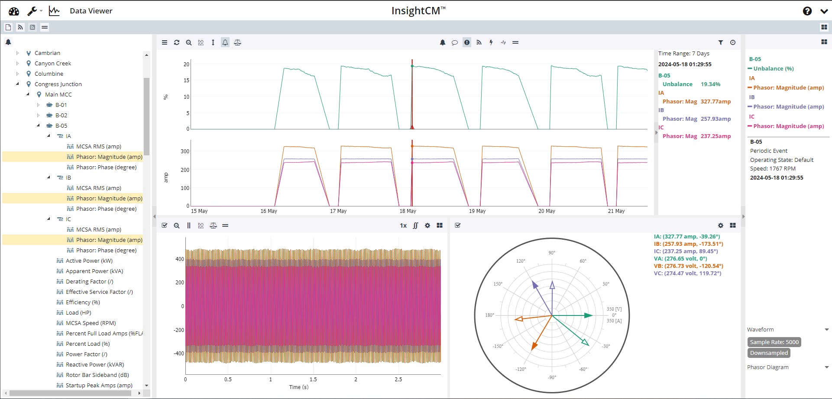Viewport: 832px width, 399px height.
Task: Select IA Phasor: Phase (degree) feature
Action: coord(106,167)
